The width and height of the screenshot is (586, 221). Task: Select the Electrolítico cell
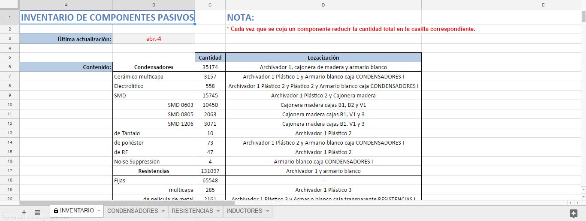pos(154,86)
